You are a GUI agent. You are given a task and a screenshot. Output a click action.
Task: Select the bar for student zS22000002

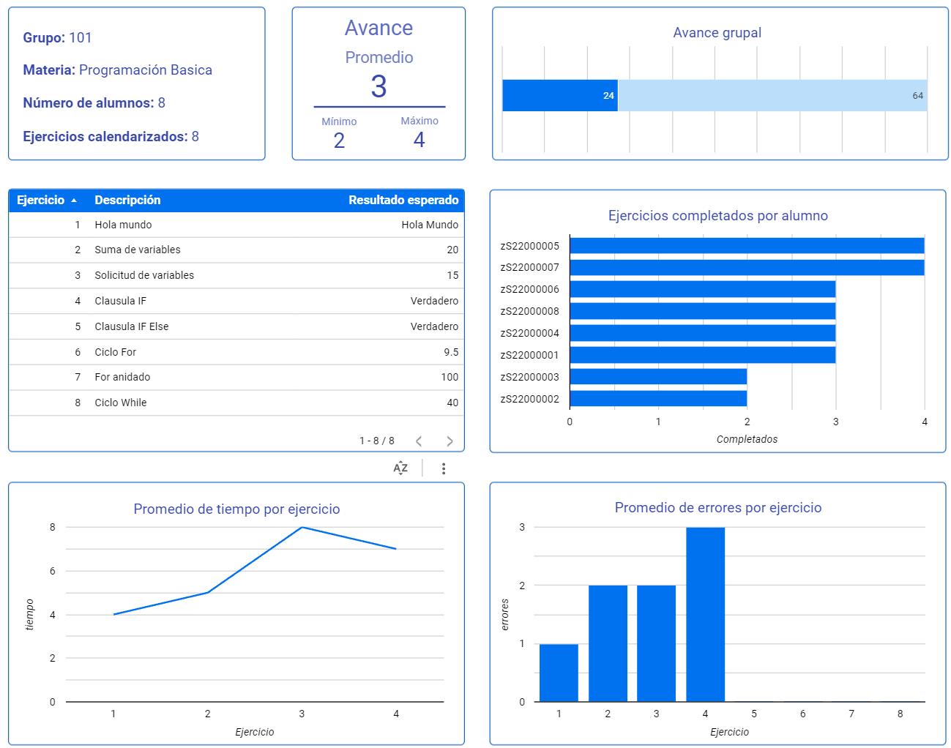pos(658,399)
